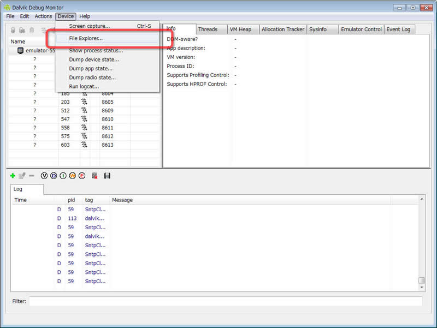Click the delete log filter minus icon
The image size is (437, 328).
[32, 176]
